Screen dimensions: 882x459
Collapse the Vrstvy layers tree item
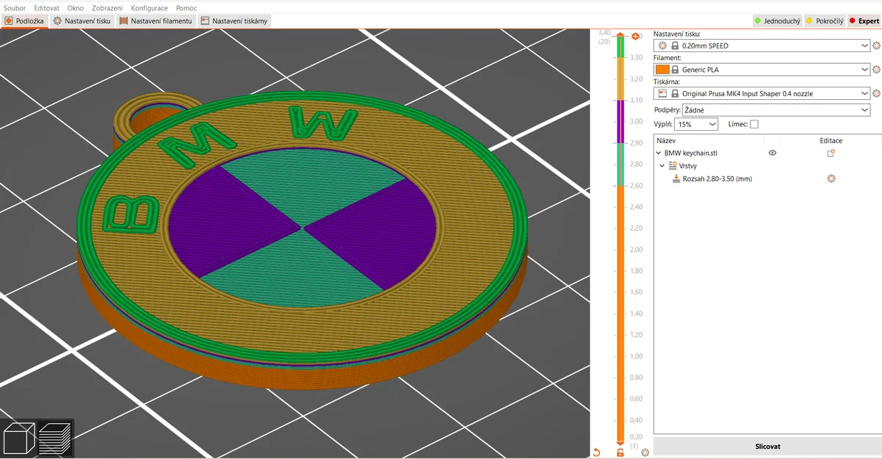[x=662, y=166]
